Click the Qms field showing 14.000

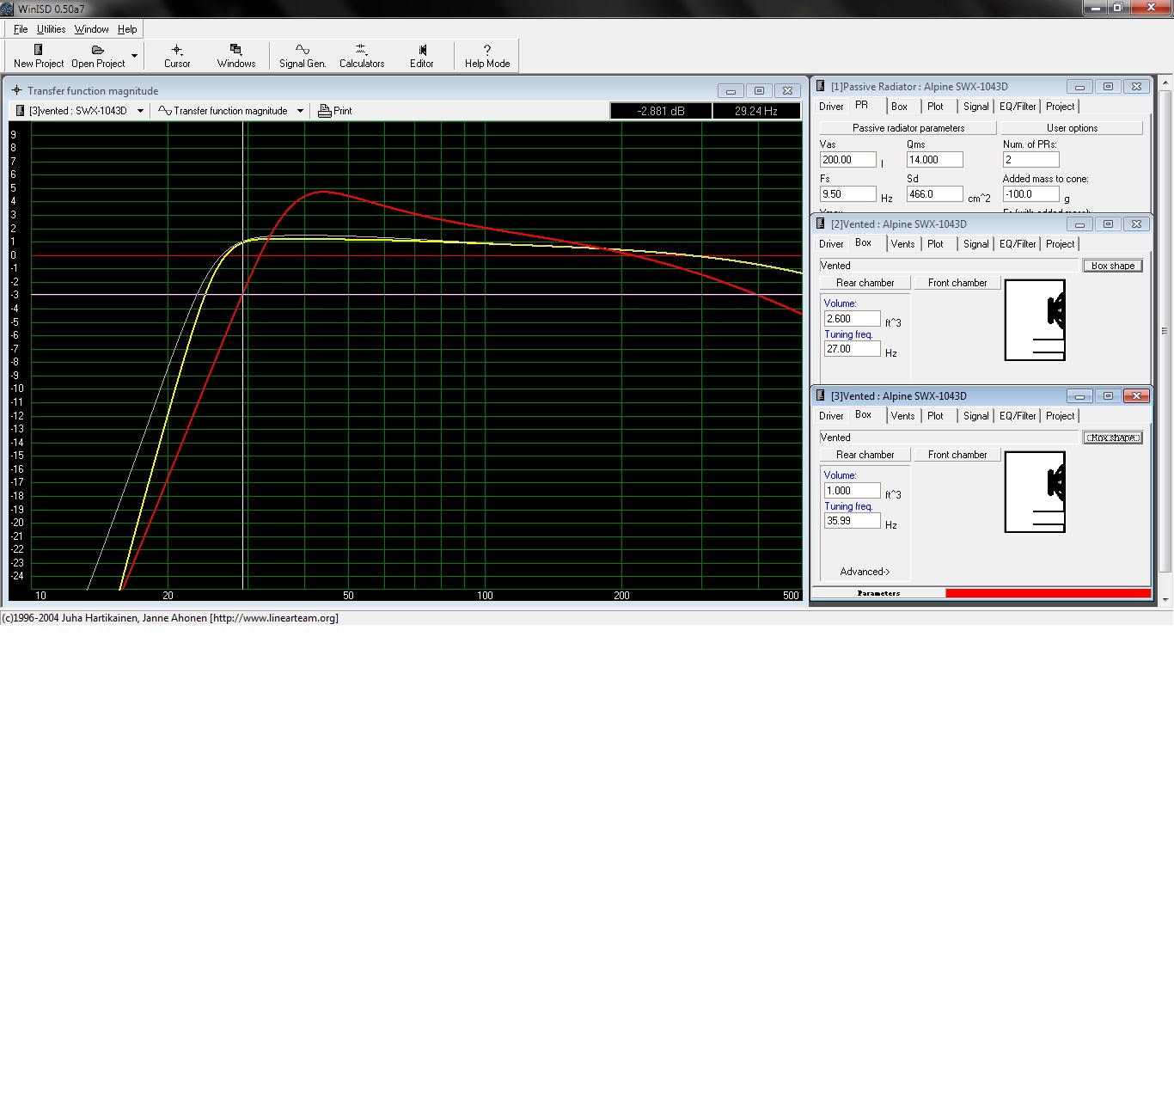point(935,160)
